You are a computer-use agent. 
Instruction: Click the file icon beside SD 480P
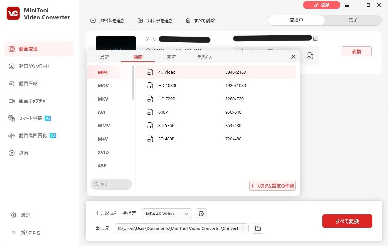point(150,139)
